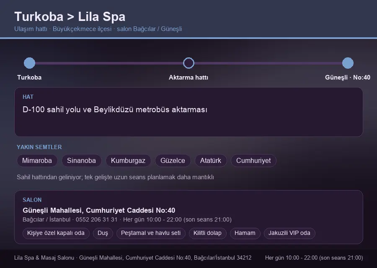Click the D-100 sahil yolu route description
377x268 pixels.
click(115, 110)
